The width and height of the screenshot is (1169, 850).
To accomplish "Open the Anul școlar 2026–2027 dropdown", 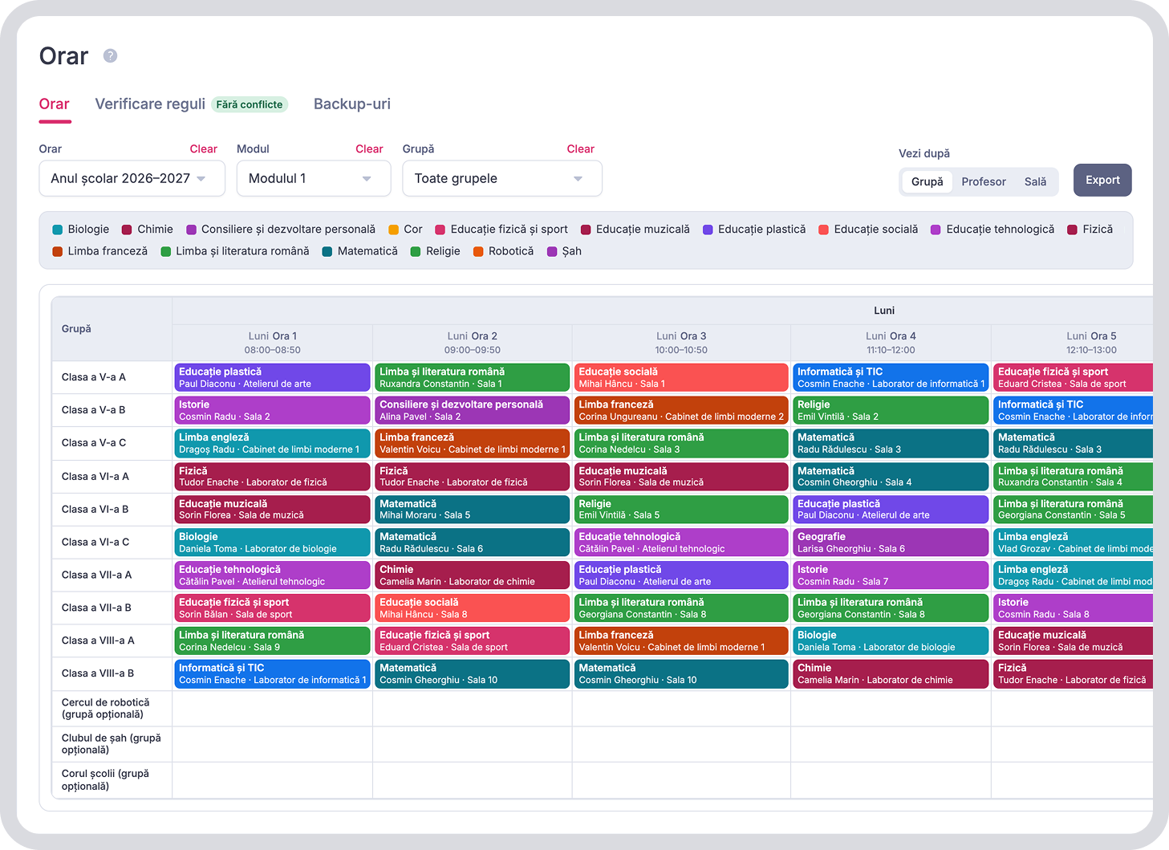I will tap(132, 178).
